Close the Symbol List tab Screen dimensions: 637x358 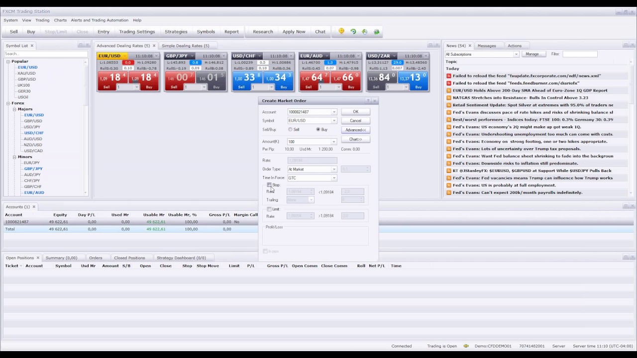[x=32, y=46]
